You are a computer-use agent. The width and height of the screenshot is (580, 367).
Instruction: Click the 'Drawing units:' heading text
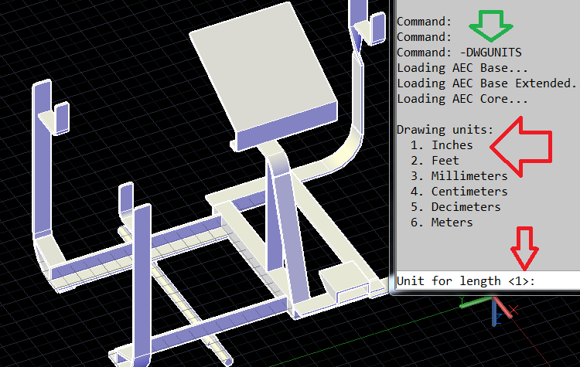[445, 130]
